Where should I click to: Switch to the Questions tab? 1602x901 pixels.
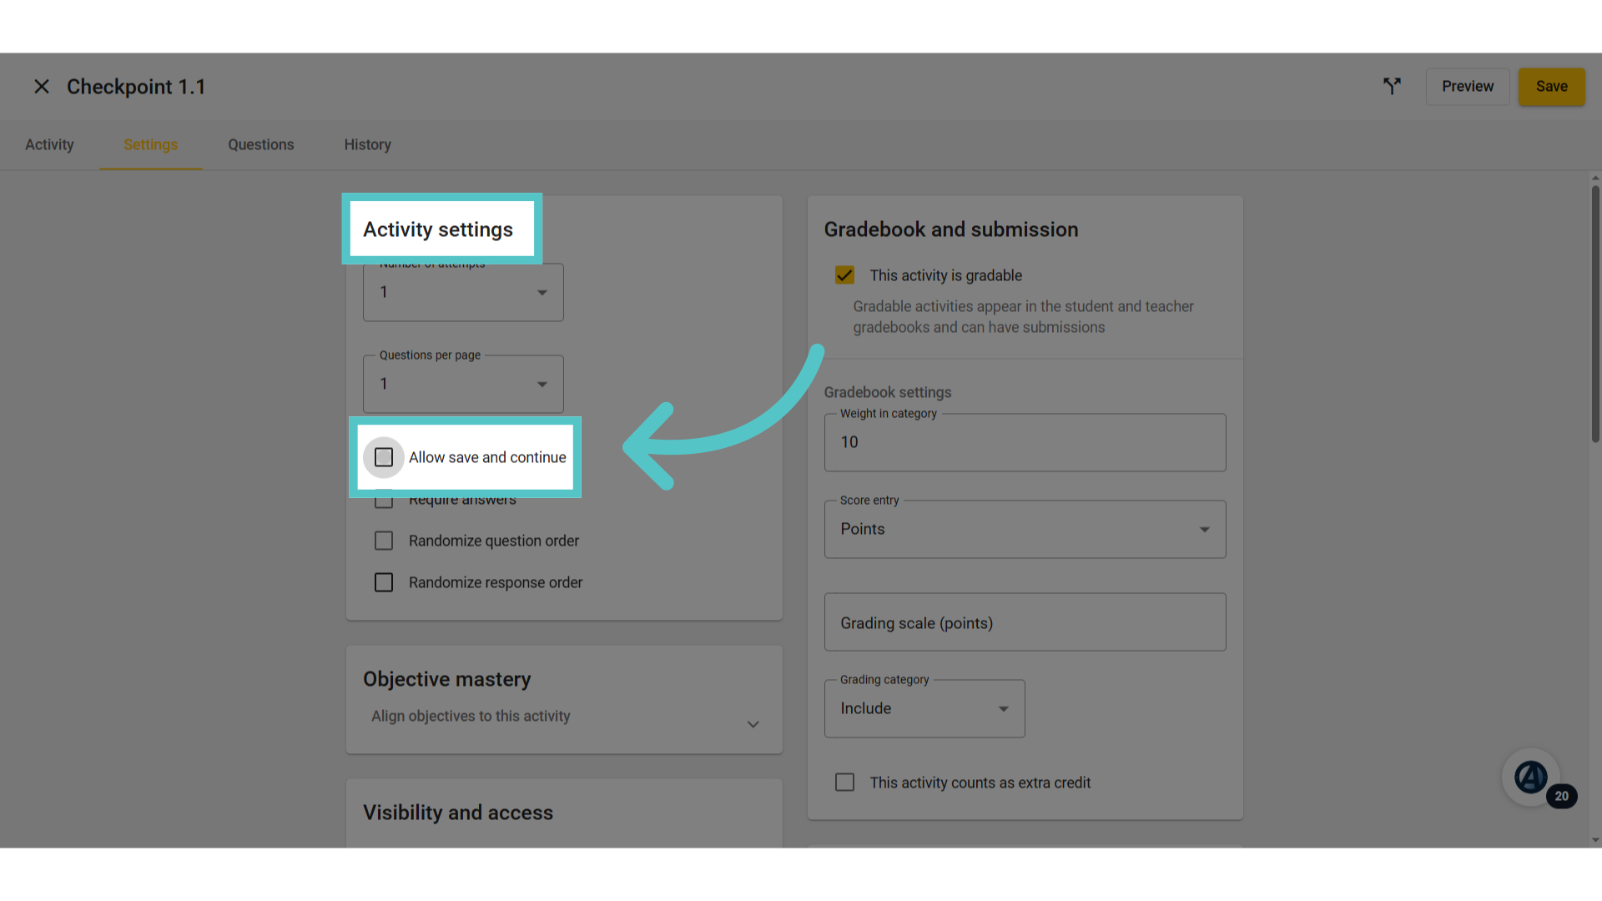pos(261,145)
